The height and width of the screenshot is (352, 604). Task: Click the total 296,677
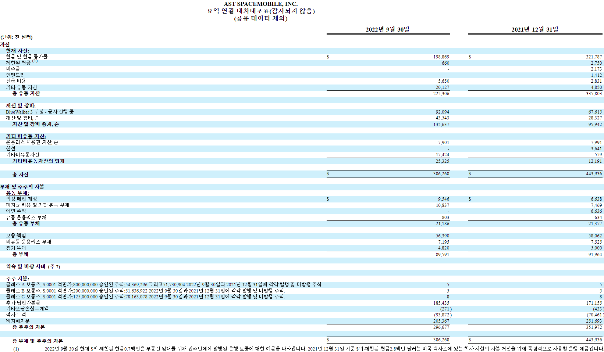(441, 327)
